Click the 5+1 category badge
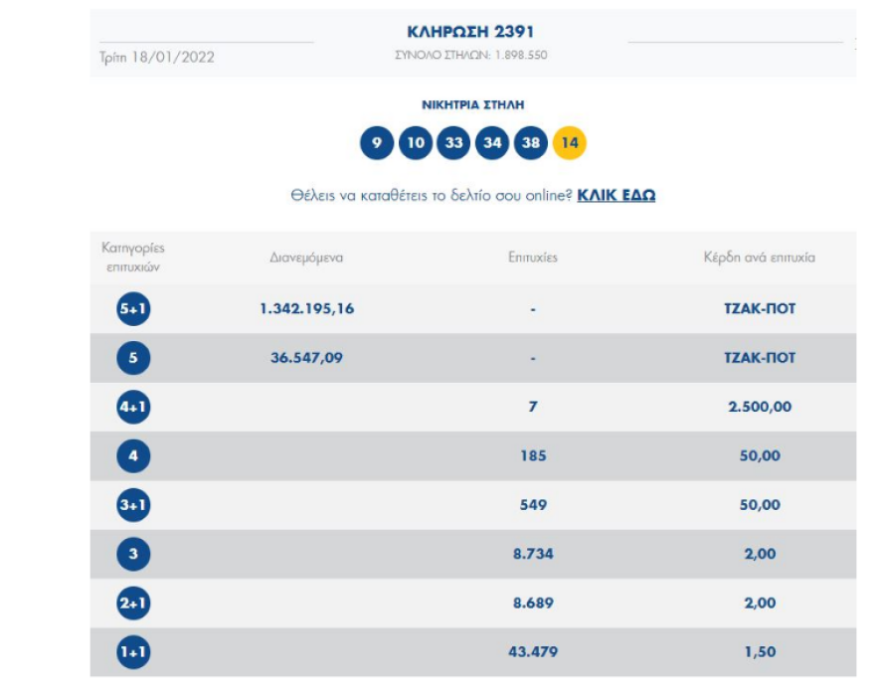 pos(133,309)
